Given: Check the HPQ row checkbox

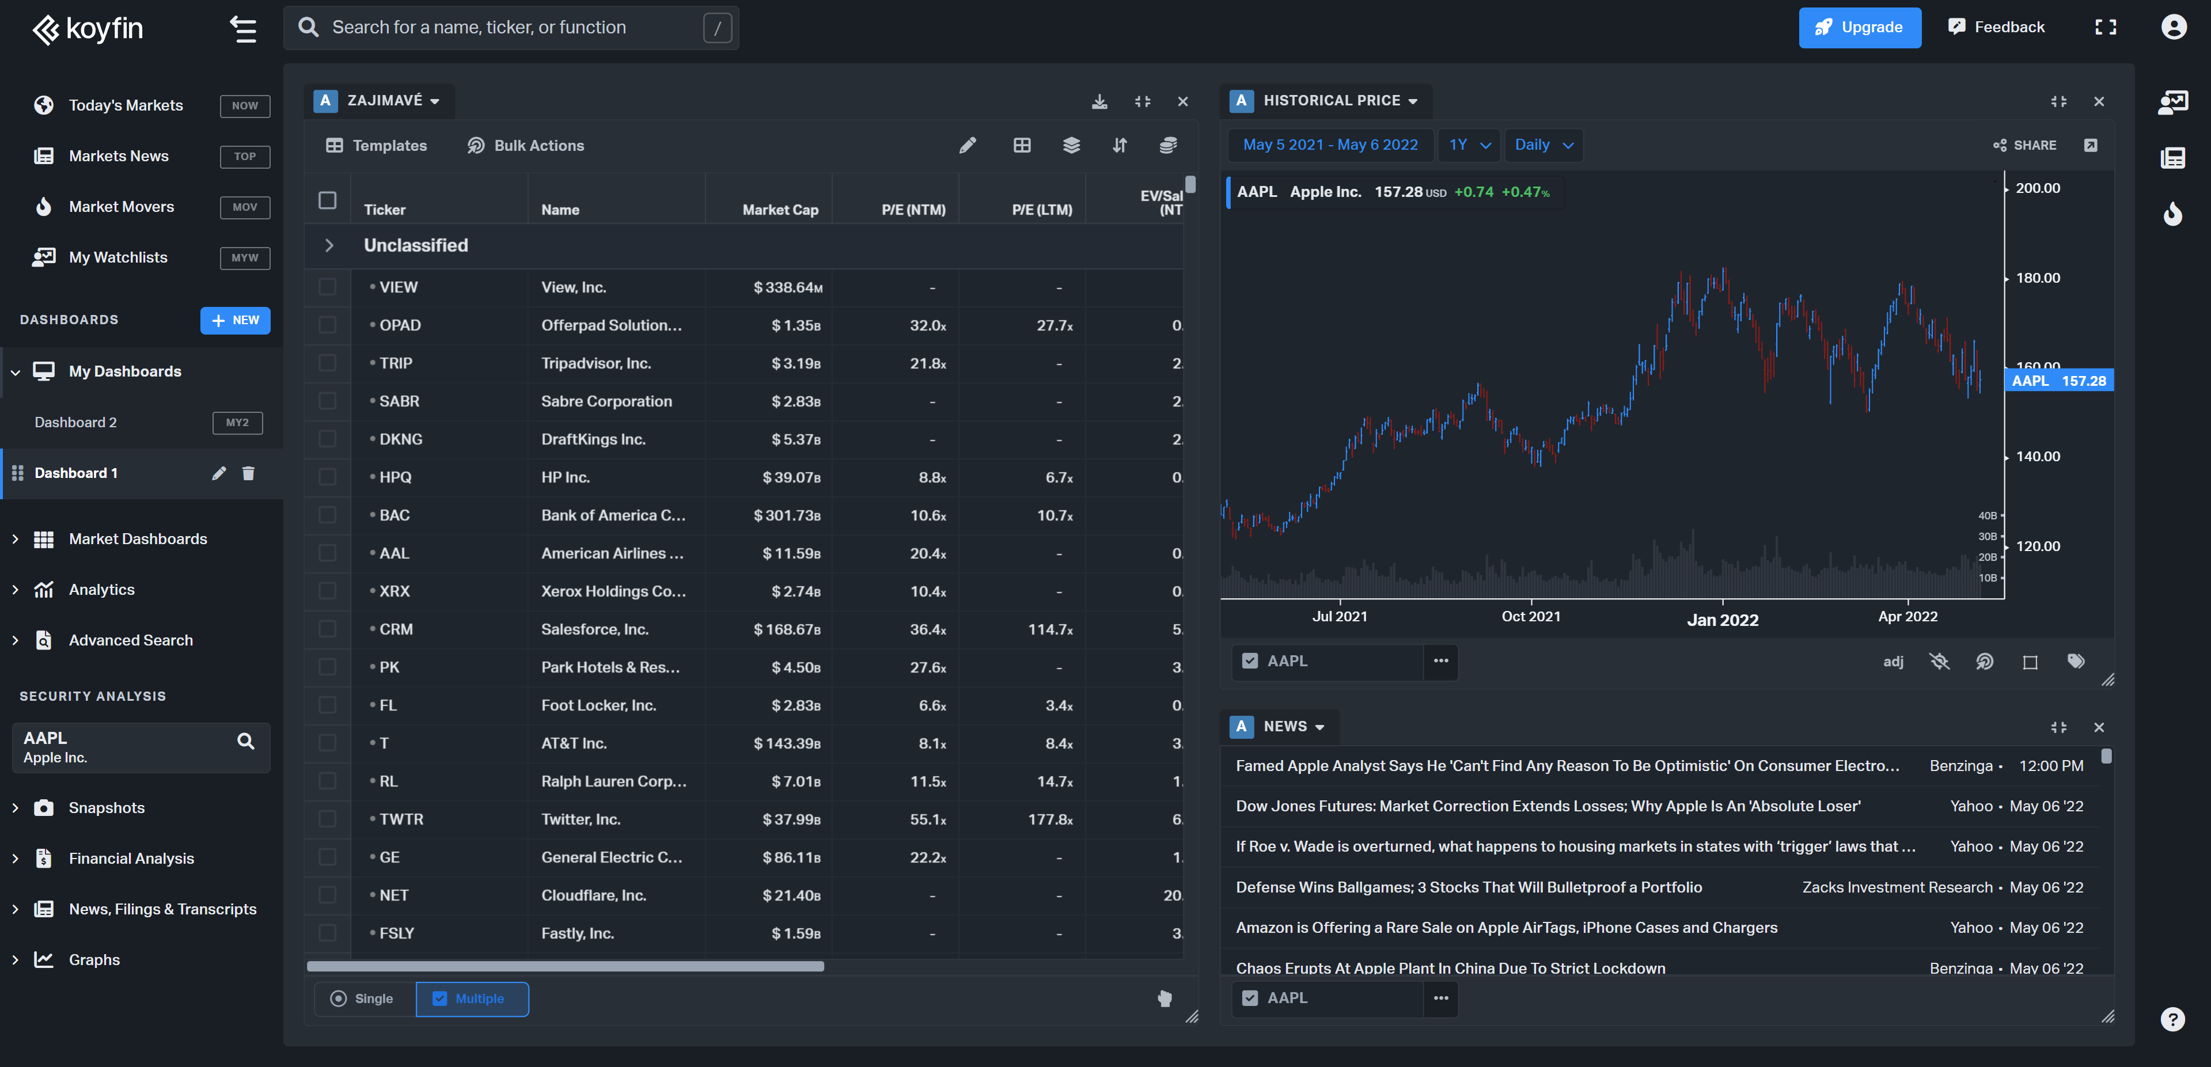Looking at the screenshot, I should [x=327, y=477].
